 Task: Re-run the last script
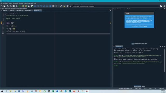(32, 6)
